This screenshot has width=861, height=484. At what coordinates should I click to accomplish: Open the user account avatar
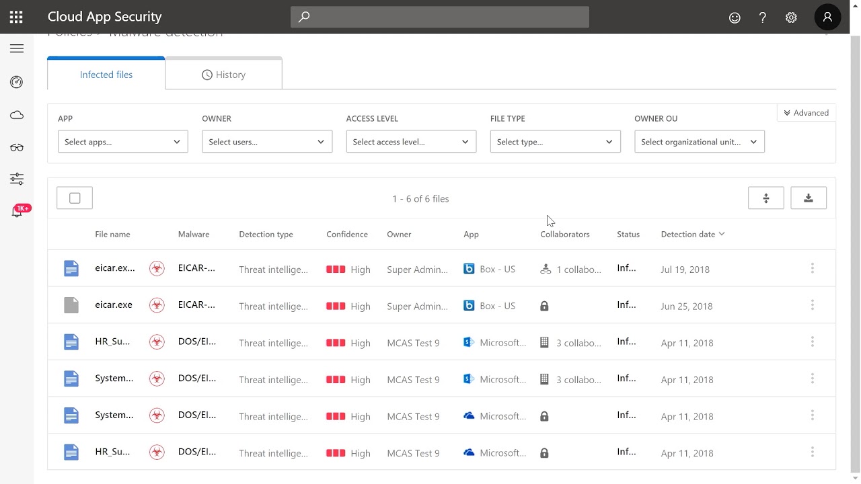click(x=827, y=17)
